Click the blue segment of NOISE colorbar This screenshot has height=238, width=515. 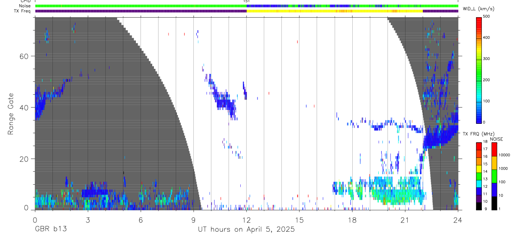(x=494, y=189)
